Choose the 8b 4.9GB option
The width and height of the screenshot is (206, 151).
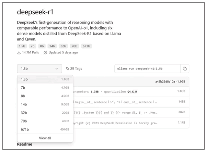point(45,96)
